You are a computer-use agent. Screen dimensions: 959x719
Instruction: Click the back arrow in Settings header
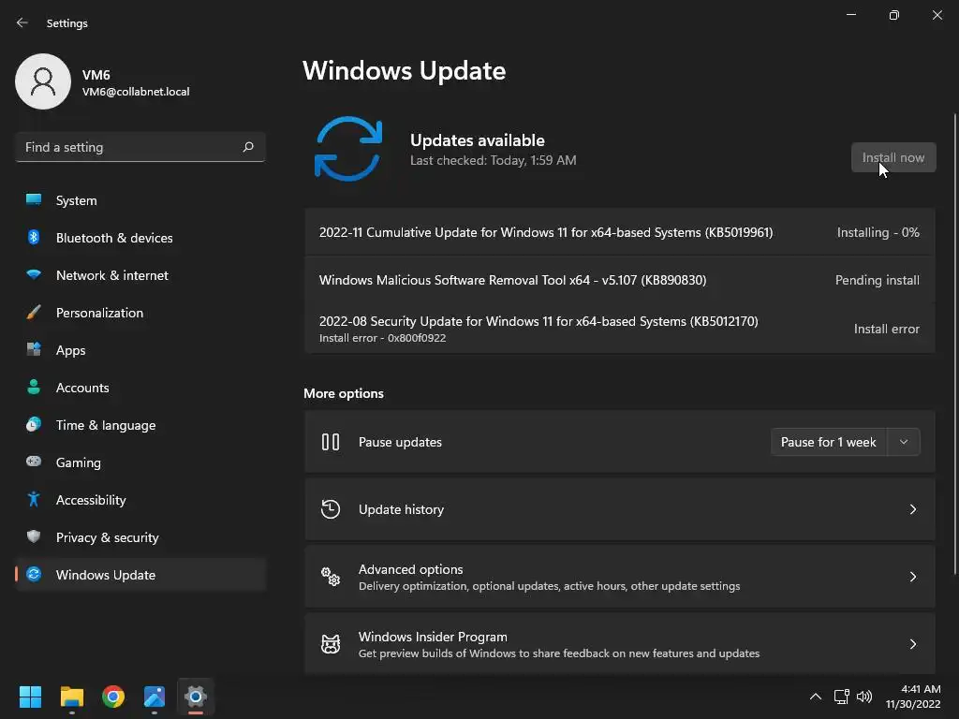point(22,22)
